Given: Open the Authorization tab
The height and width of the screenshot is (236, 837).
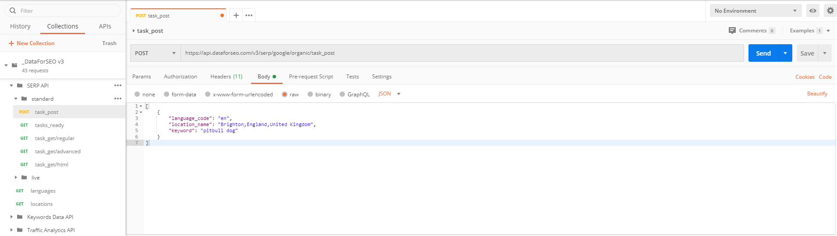Looking at the screenshot, I should pyautogui.click(x=181, y=77).
